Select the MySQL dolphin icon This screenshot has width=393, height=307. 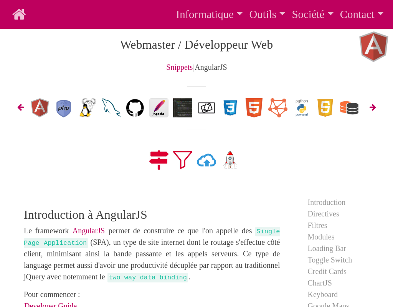coord(111,108)
